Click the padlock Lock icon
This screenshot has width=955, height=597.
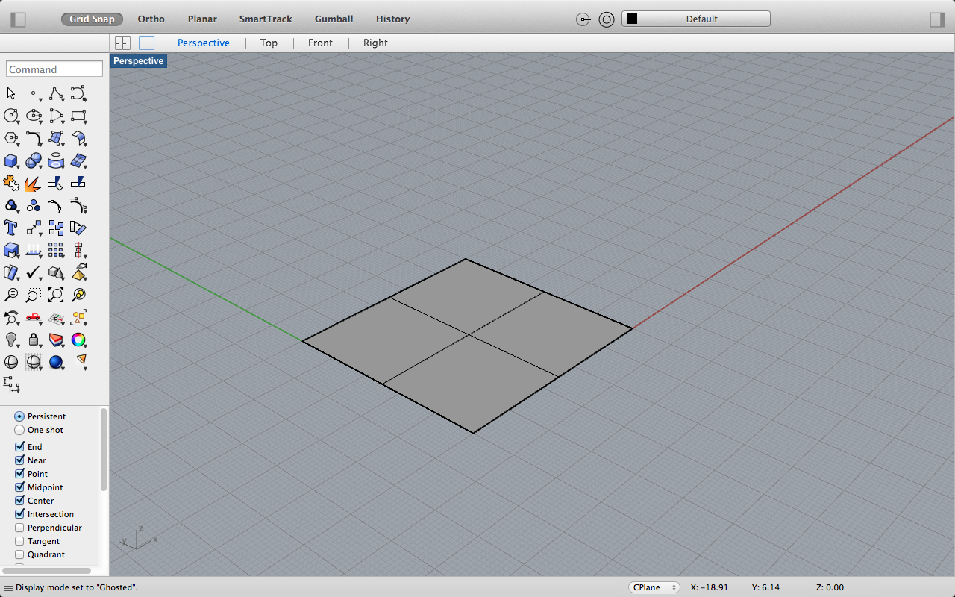click(x=34, y=340)
